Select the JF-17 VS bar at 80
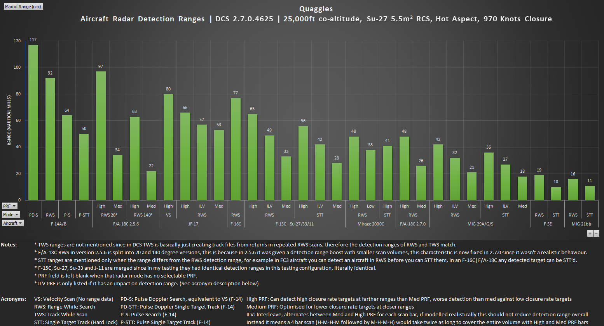This screenshot has width=604, height=326. [x=168, y=147]
